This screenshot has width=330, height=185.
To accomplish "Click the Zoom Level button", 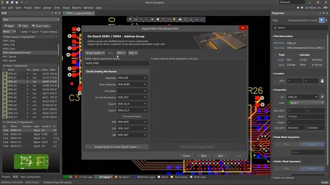I will (x=41, y=26).
